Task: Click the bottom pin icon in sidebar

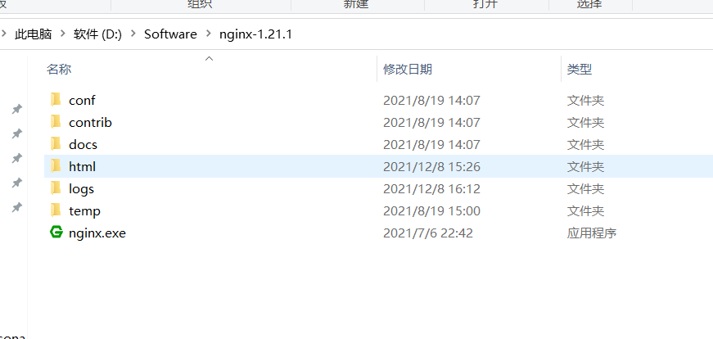Action: click(x=17, y=207)
